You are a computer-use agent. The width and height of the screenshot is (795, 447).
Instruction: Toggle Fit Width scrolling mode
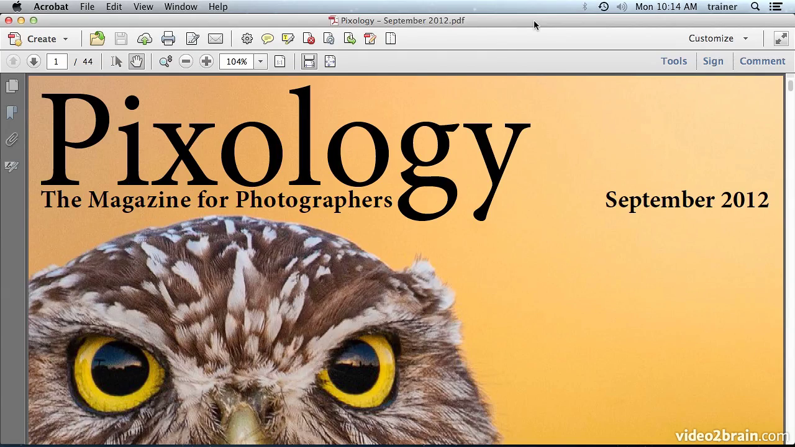(309, 61)
